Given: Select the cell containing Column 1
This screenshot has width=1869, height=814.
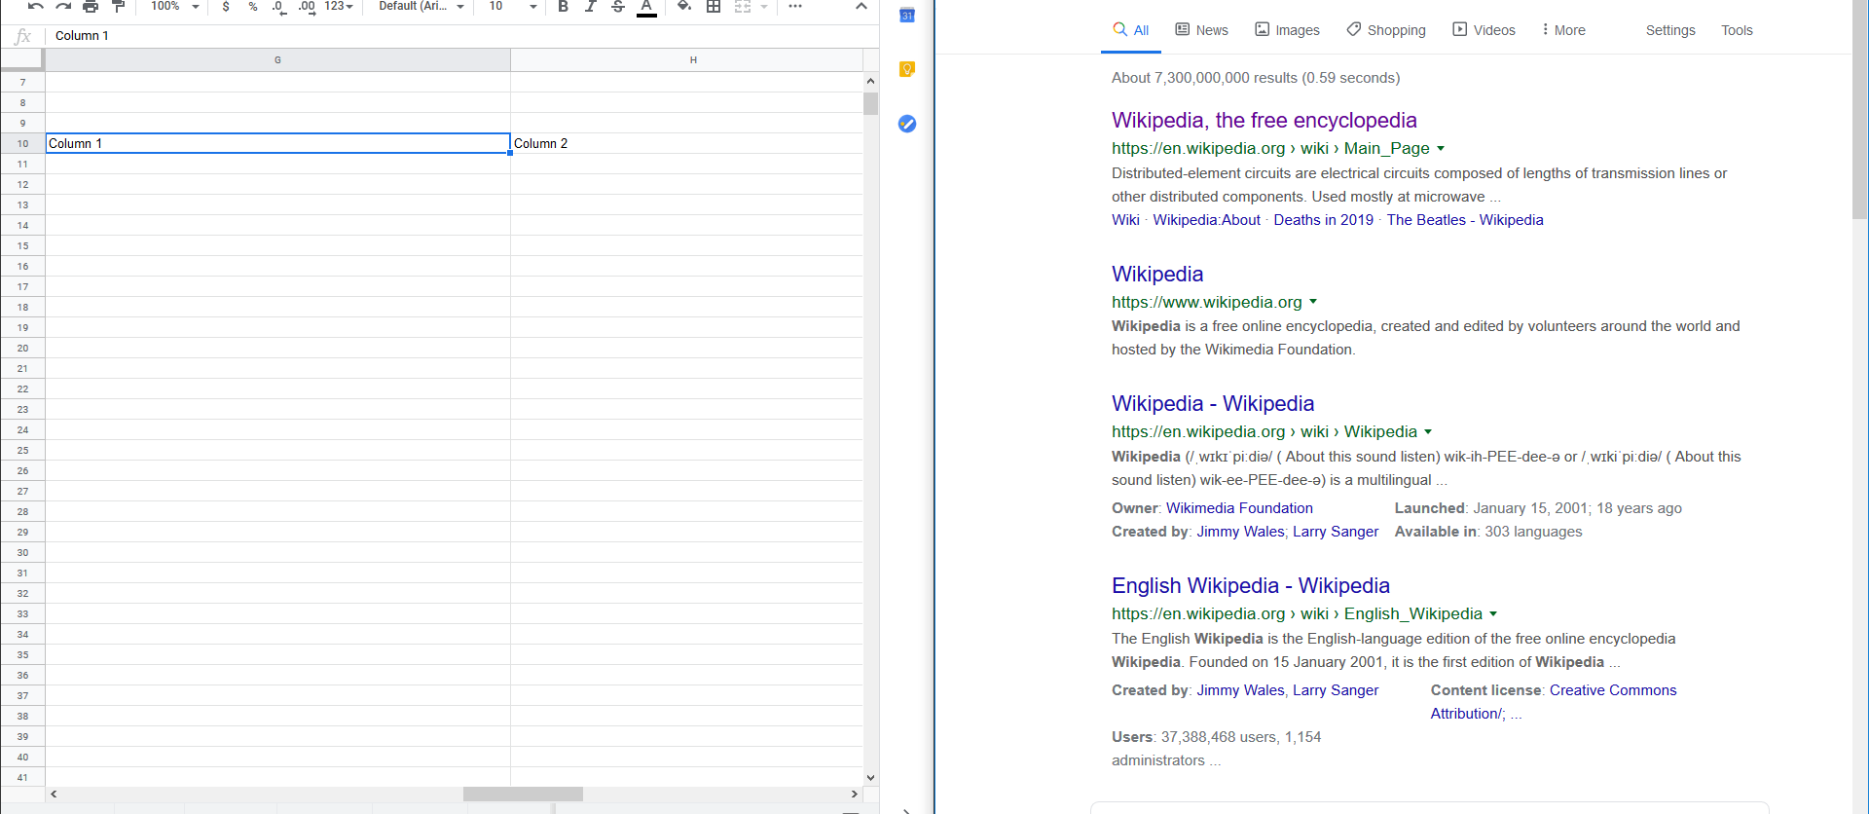Looking at the screenshot, I should (277, 143).
